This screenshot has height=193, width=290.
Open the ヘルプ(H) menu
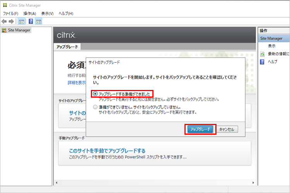(x=66, y=14)
